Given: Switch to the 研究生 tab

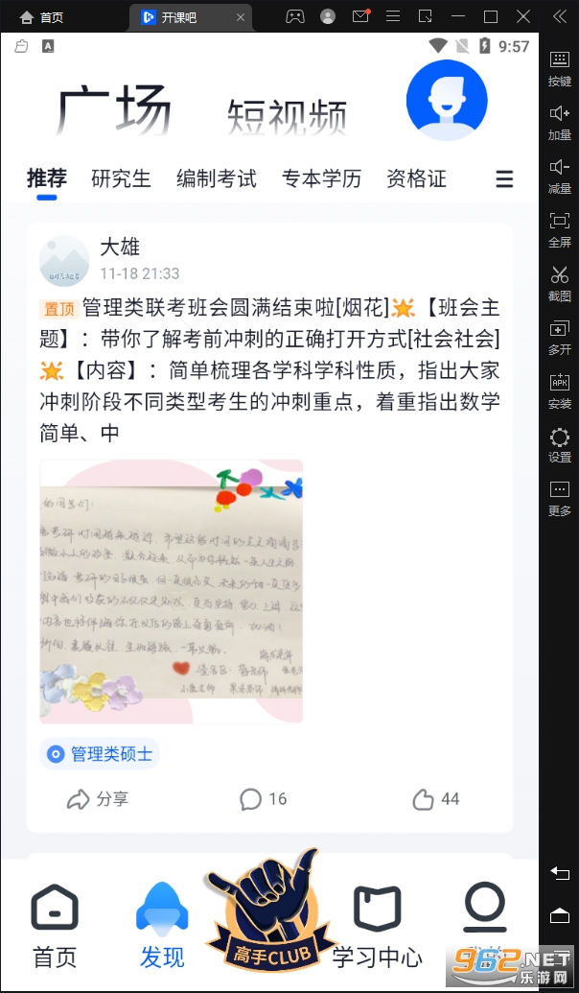Looking at the screenshot, I should pyautogui.click(x=121, y=178).
